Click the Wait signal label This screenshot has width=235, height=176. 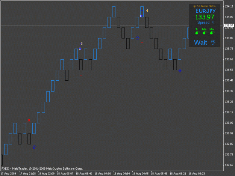pyautogui.click(x=200, y=42)
